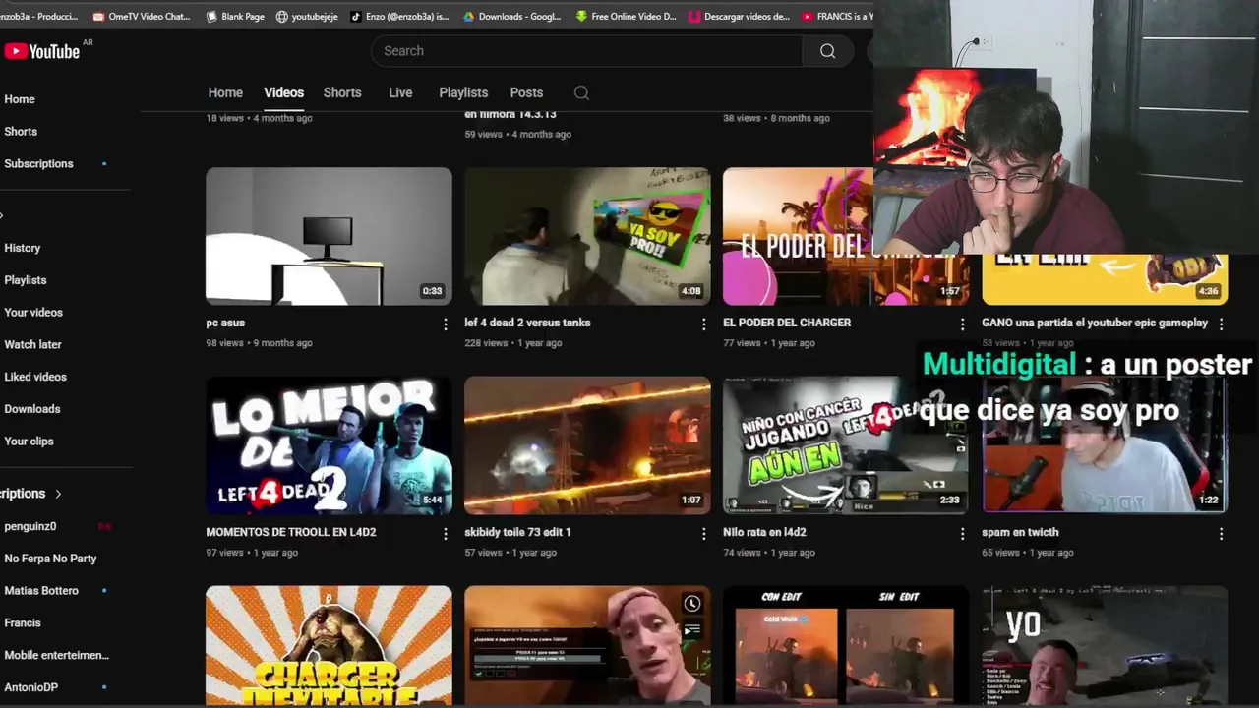The height and width of the screenshot is (708, 1259).
Task: Open Your clips in the sidebar
Action: coord(29,442)
